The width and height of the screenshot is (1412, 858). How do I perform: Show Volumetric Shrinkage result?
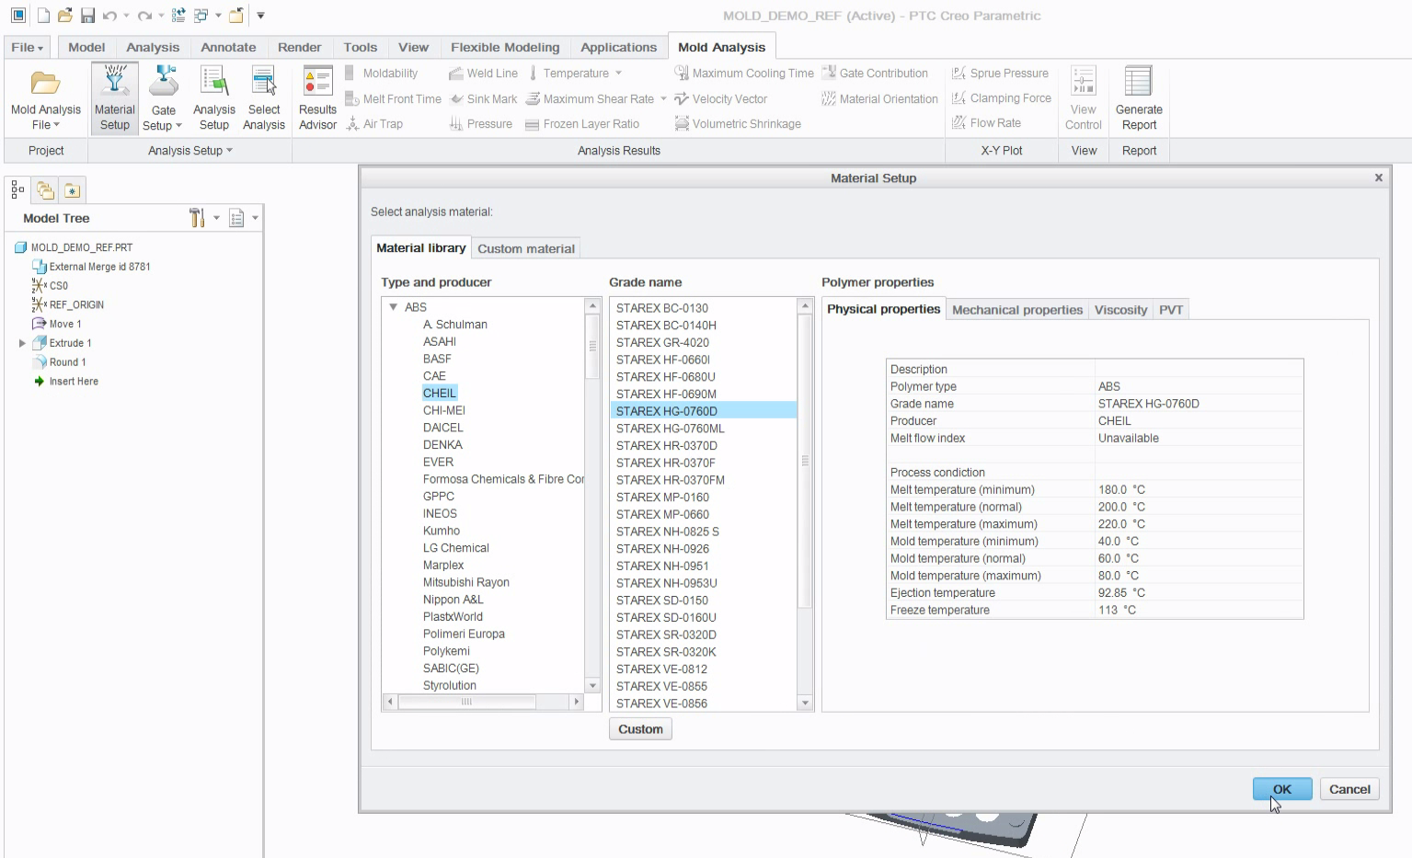pos(738,123)
